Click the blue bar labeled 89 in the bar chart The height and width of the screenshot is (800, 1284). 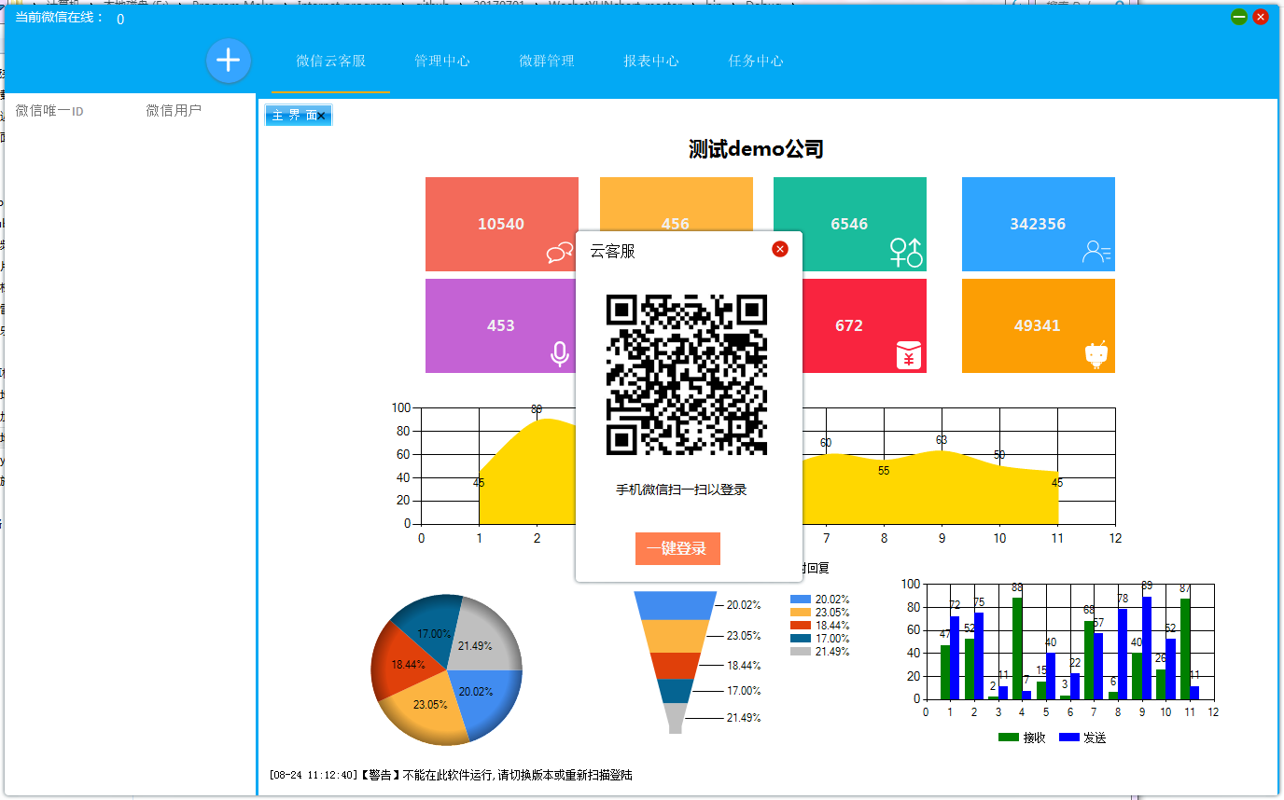(1147, 648)
